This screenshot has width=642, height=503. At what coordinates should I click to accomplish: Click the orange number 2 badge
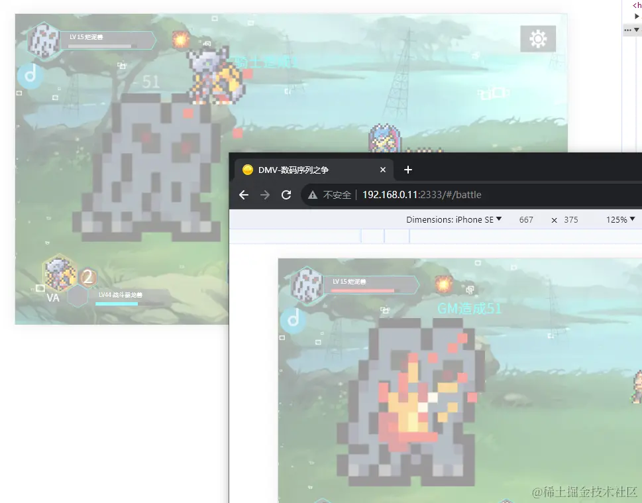(x=87, y=278)
